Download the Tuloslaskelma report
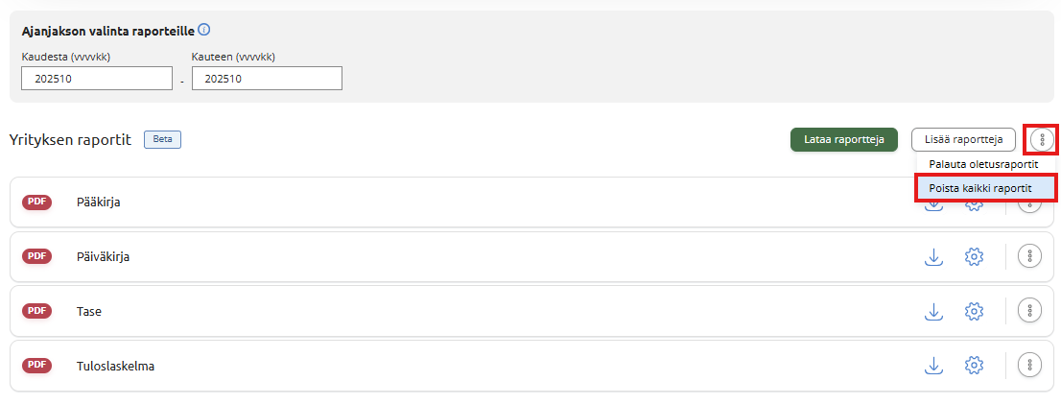The height and width of the screenshot is (405, 1061). coord(932,366)
